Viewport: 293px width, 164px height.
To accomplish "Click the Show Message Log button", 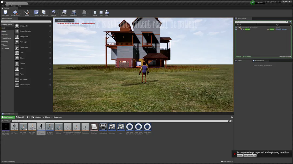I will (x=250, y=156).
